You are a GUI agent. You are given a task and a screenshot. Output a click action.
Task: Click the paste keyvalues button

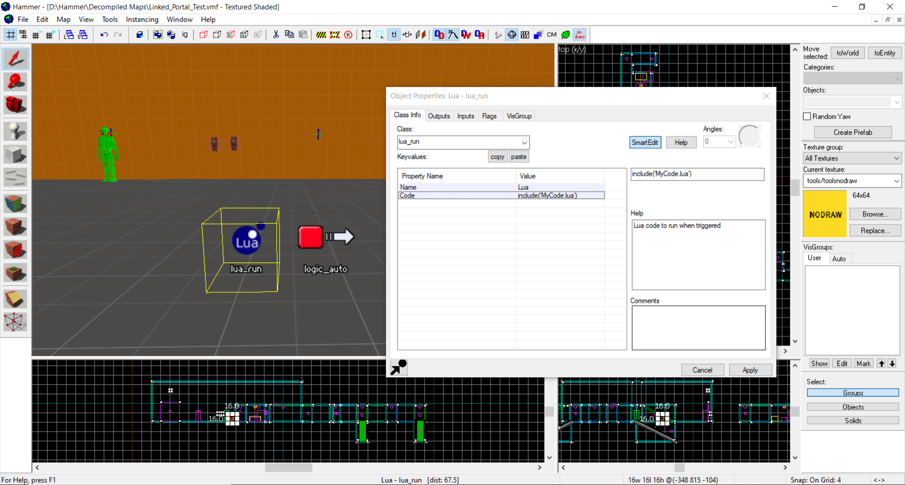pyautogui.click(x=518, y=157)
